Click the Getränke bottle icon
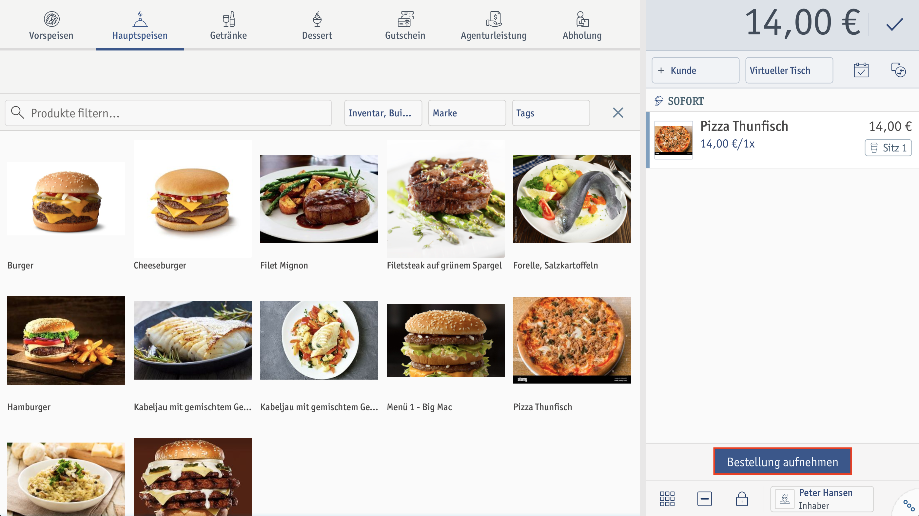Image resolution: width=919 pixels, height=516 pixels. [x=229, y=19]
